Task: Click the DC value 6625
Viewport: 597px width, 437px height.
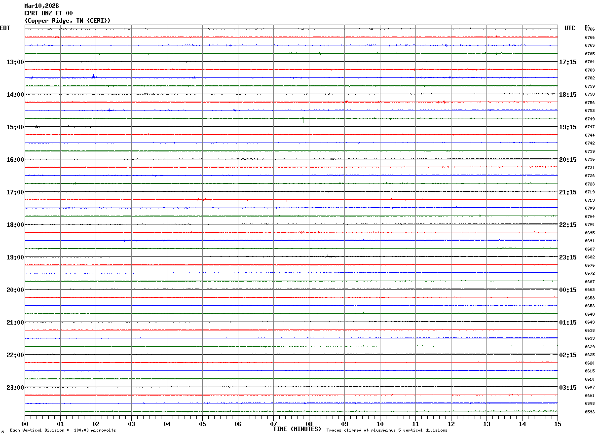Action: click(590, 355)
